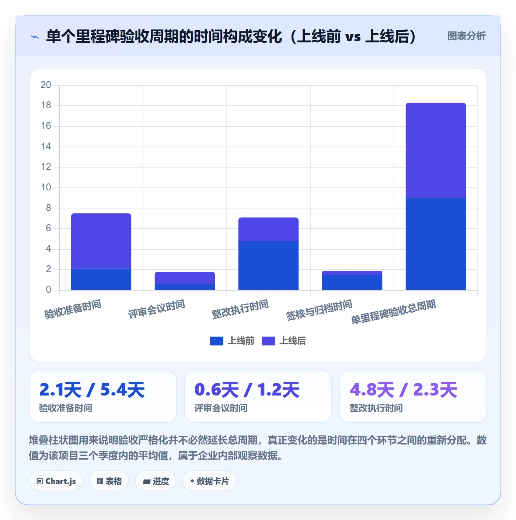Click the 0.6天 / 1.2天 stat value
The height and width of the screenshot is (520, 516).
[247, 390]
